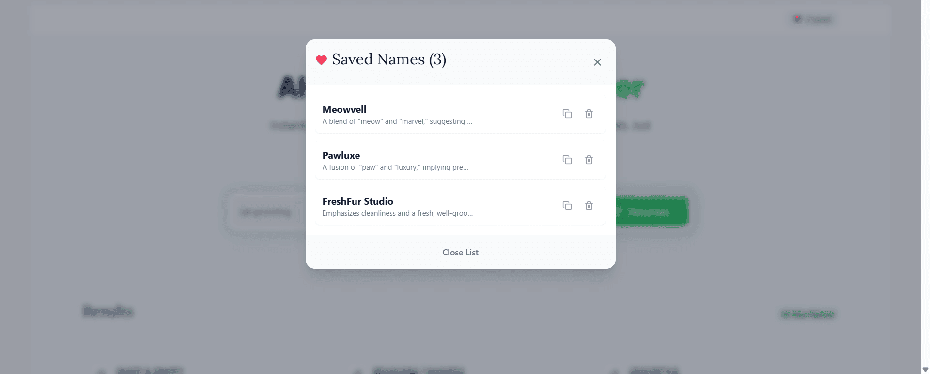Viewport: 930px width, 374px height.
Task: Copy FreshFur Studio to clipboard
Action: point(567,206)
